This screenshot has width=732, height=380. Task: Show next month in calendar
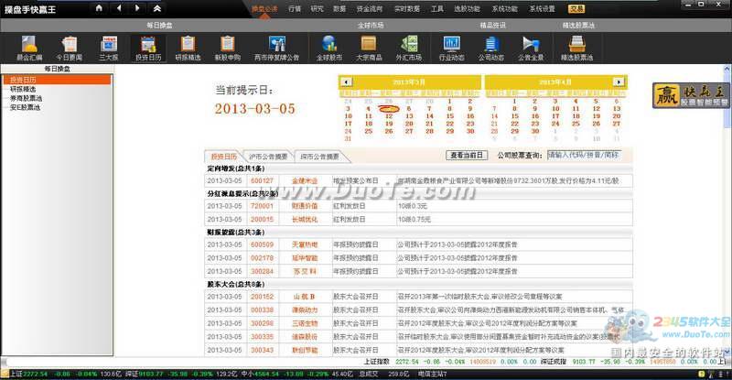(x=619, y=81)
